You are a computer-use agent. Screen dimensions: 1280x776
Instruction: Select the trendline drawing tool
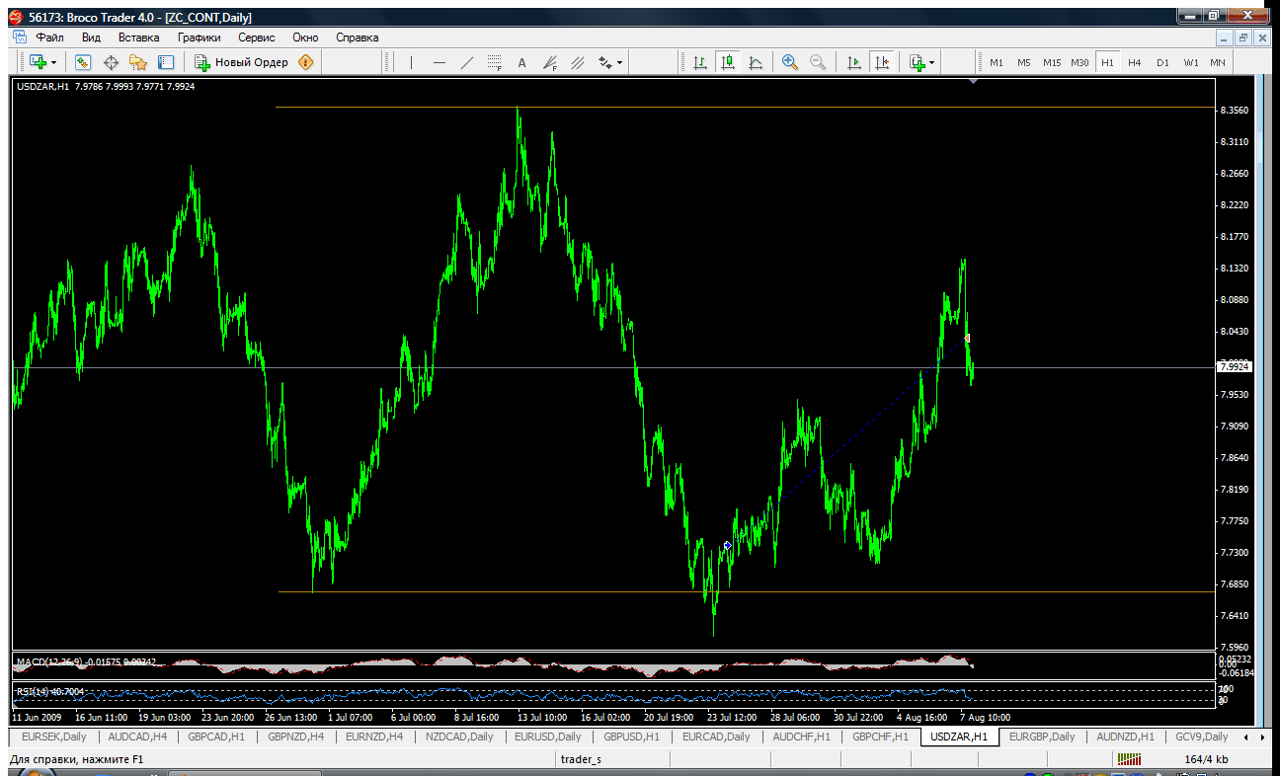pos(467,62)
